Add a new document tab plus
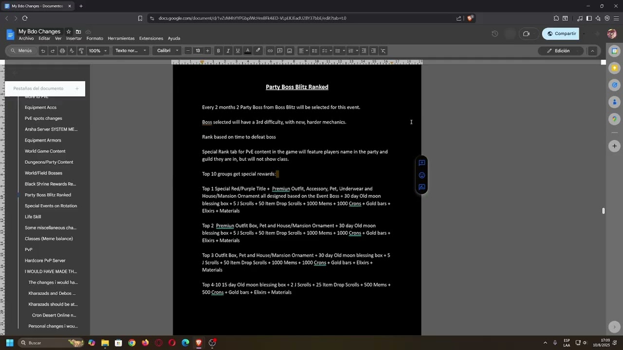 [77, 88]
